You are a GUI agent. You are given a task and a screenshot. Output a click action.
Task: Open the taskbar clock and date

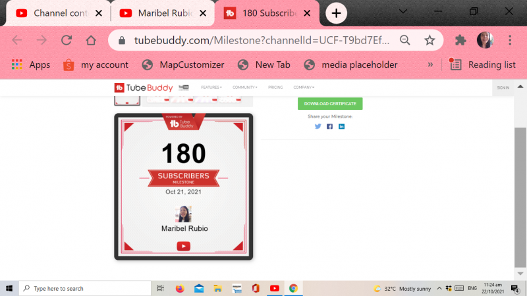(493, 288)
